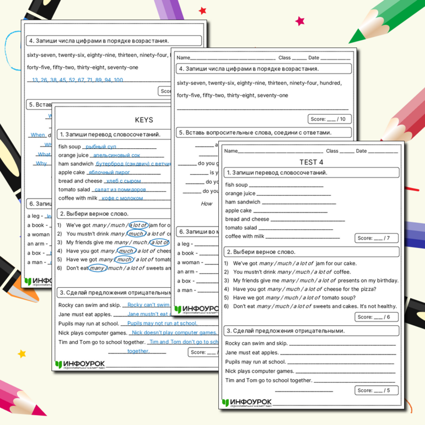The image size is (425, 425).
Task: Click answer 'Pupils may not run at school.'
Action: click(163, 324)
